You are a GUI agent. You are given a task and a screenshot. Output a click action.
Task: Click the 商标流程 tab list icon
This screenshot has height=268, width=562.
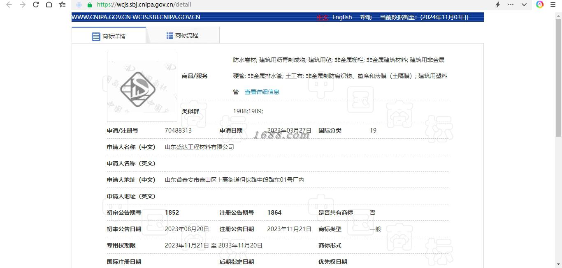click(x=170, y=36)
